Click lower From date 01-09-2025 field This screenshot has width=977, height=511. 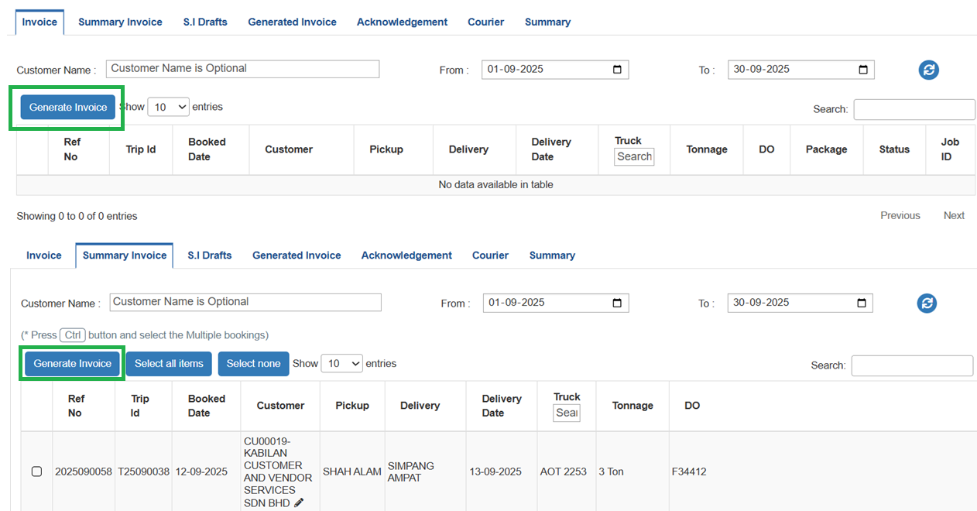556,303
